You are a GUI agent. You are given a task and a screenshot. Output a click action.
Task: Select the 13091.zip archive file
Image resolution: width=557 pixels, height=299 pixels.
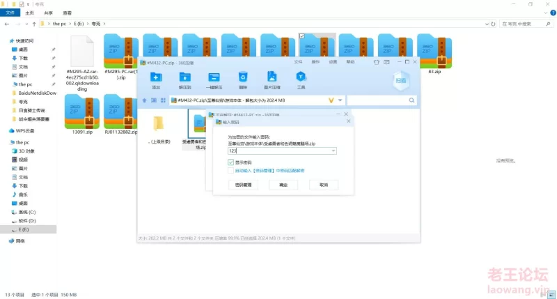tap(82, 114)
